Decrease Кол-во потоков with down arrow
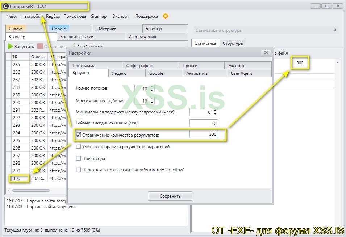 pyautogui.click(x=151, y=90)
